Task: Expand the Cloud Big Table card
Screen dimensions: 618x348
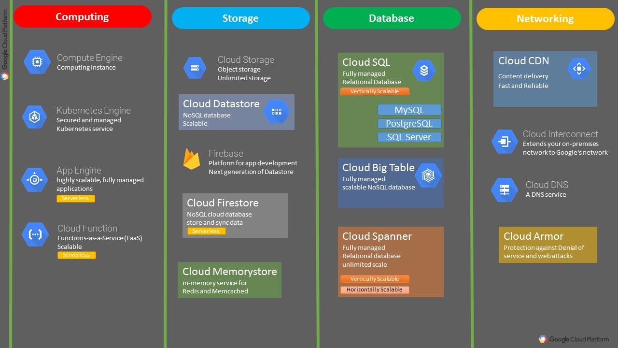Action: [x=390, y=183]
